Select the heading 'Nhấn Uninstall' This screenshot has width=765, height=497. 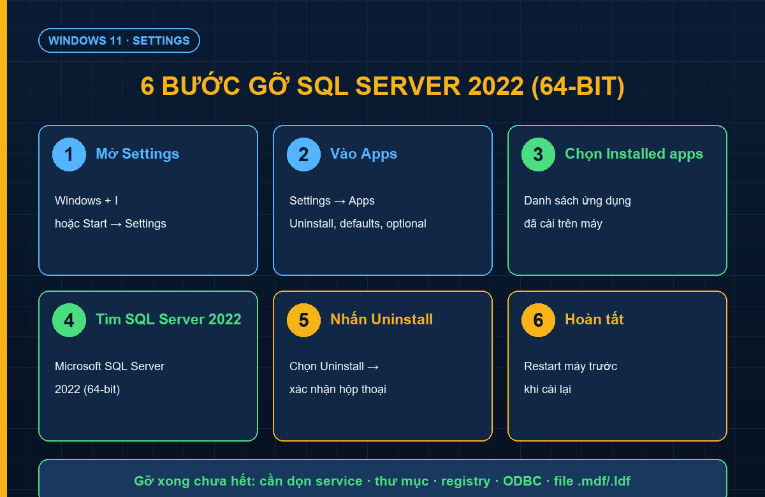point(381,319)
